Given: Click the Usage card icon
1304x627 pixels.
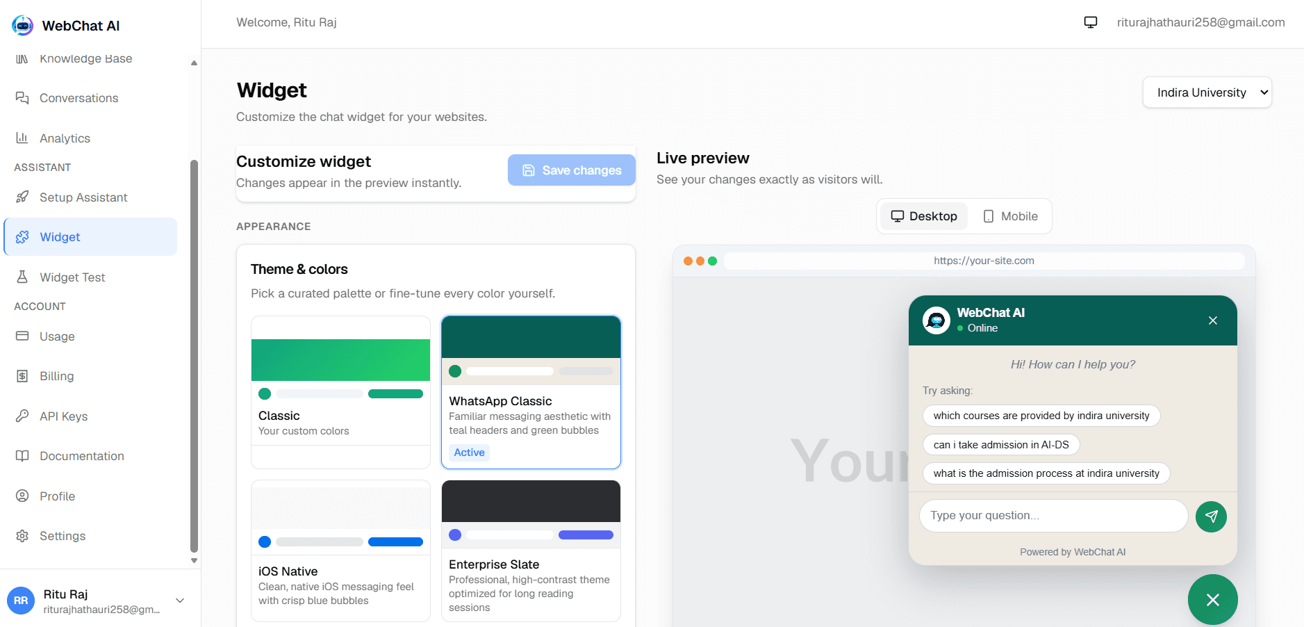Looking at the screenshot, I should (x=22, y=336).
